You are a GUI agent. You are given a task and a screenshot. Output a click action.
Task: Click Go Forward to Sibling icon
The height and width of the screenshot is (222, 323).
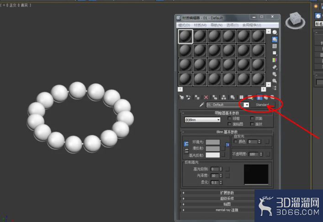272,97
